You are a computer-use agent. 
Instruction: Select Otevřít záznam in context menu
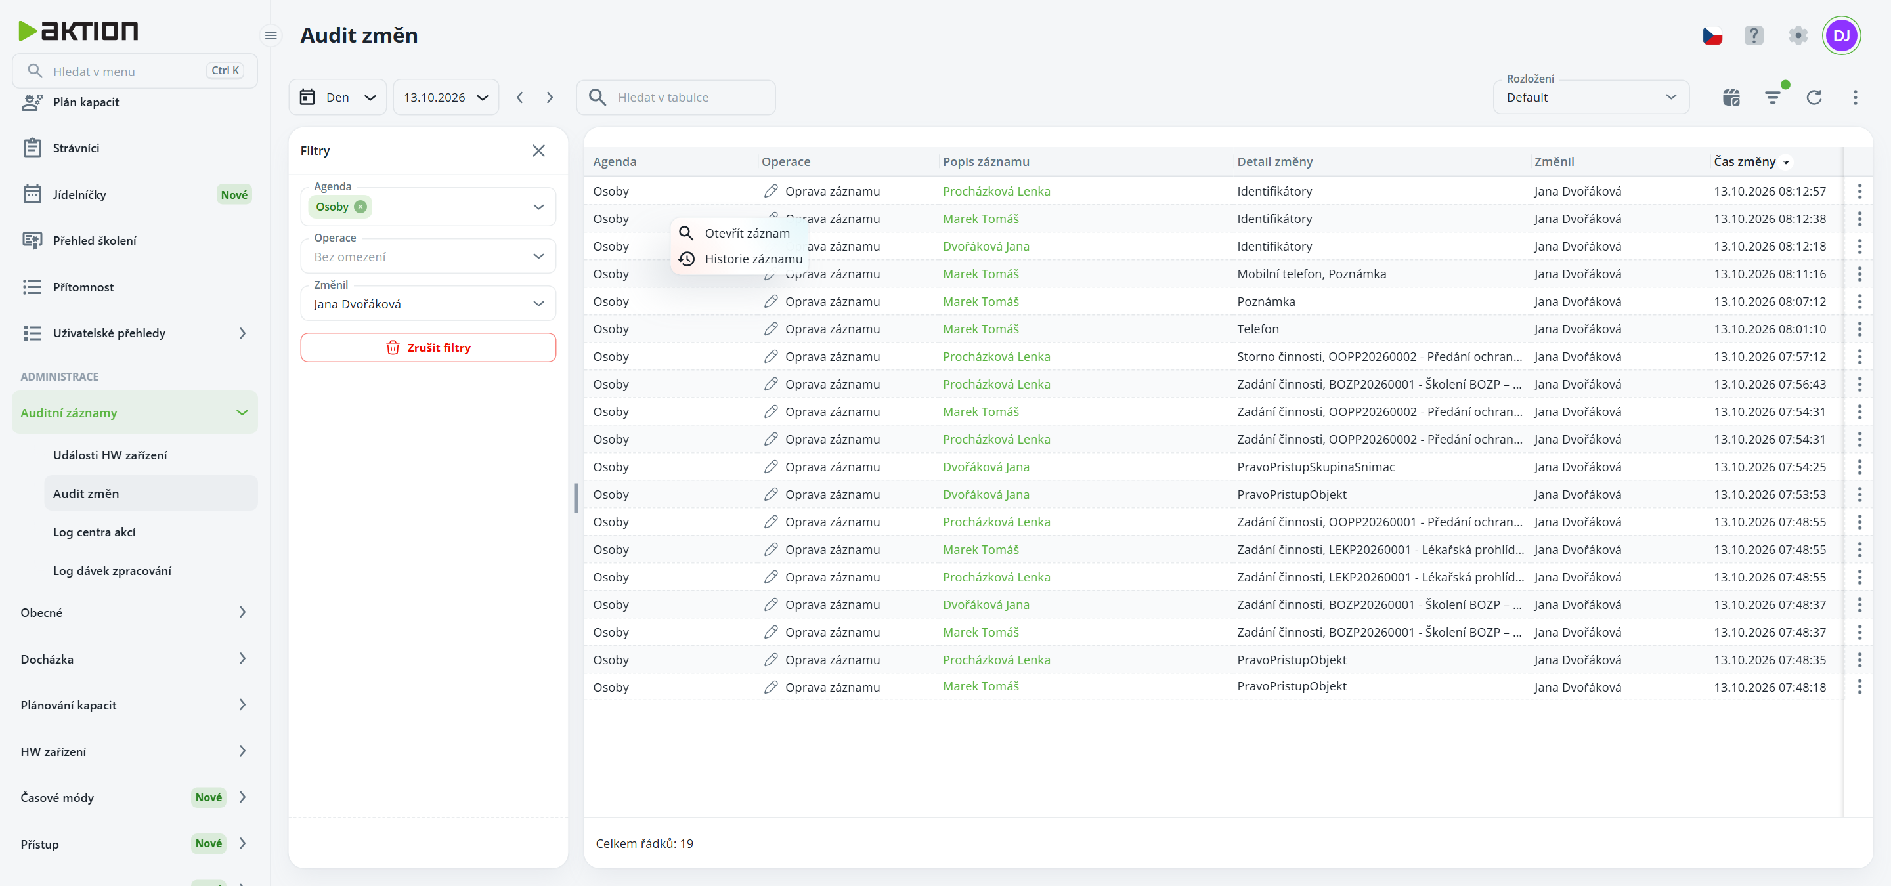point(739,233)
